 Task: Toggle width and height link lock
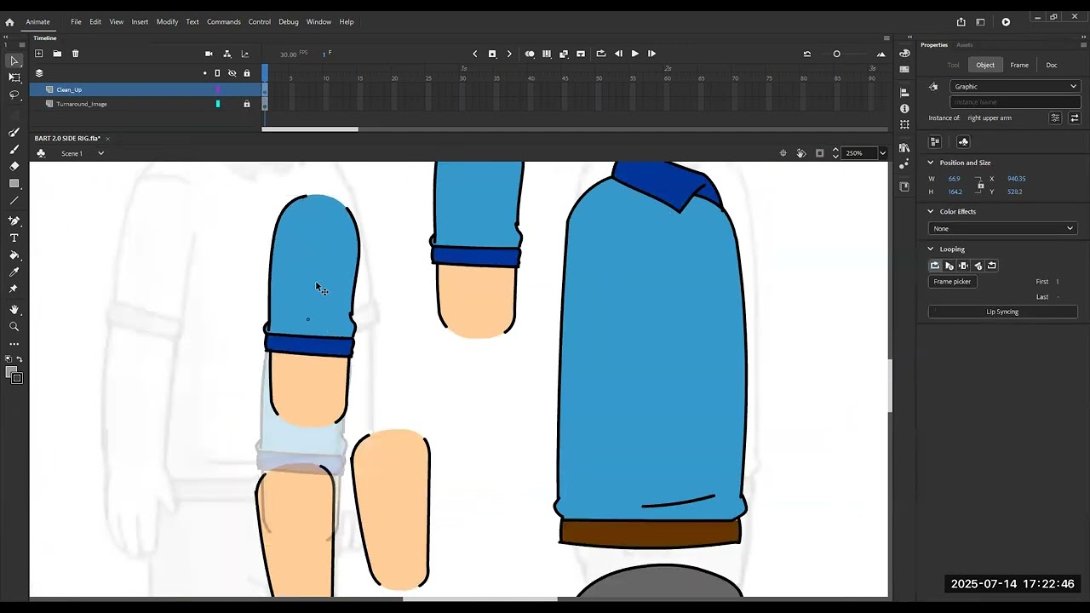[x=980, y=185]
